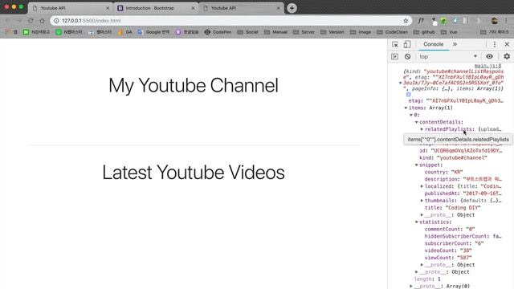Collapse the items: Array(1) node
Viewport: 514px width, 289px height.
pyautogui.click(x=406, y=108)
